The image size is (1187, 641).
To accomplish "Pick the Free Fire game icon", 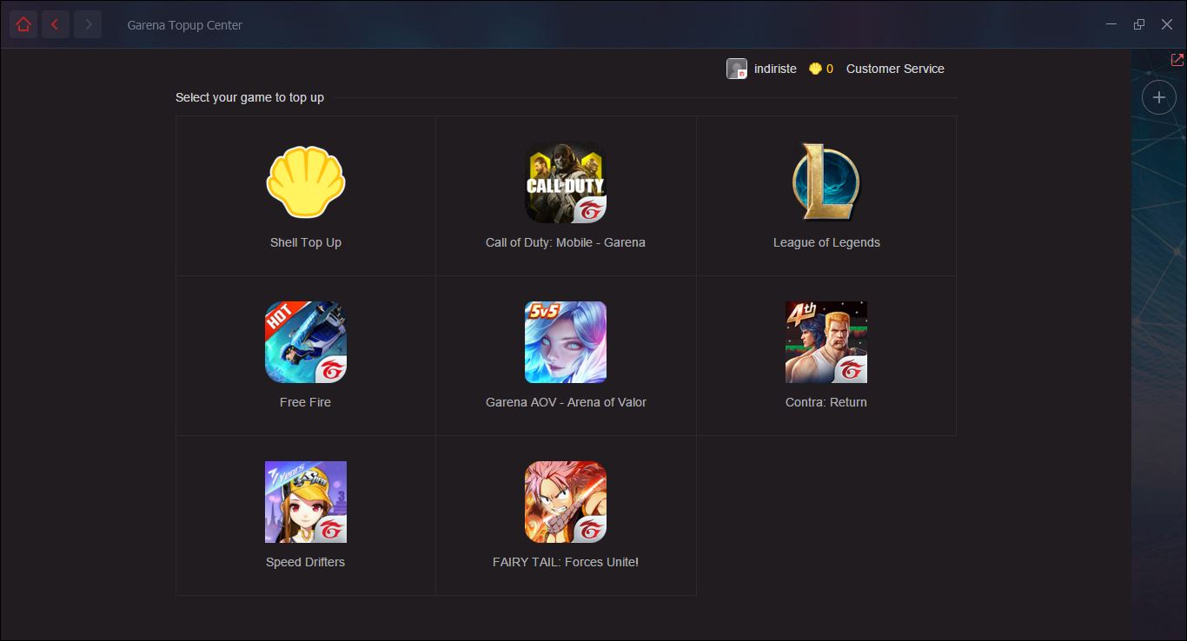I will (x=306, y=342).
